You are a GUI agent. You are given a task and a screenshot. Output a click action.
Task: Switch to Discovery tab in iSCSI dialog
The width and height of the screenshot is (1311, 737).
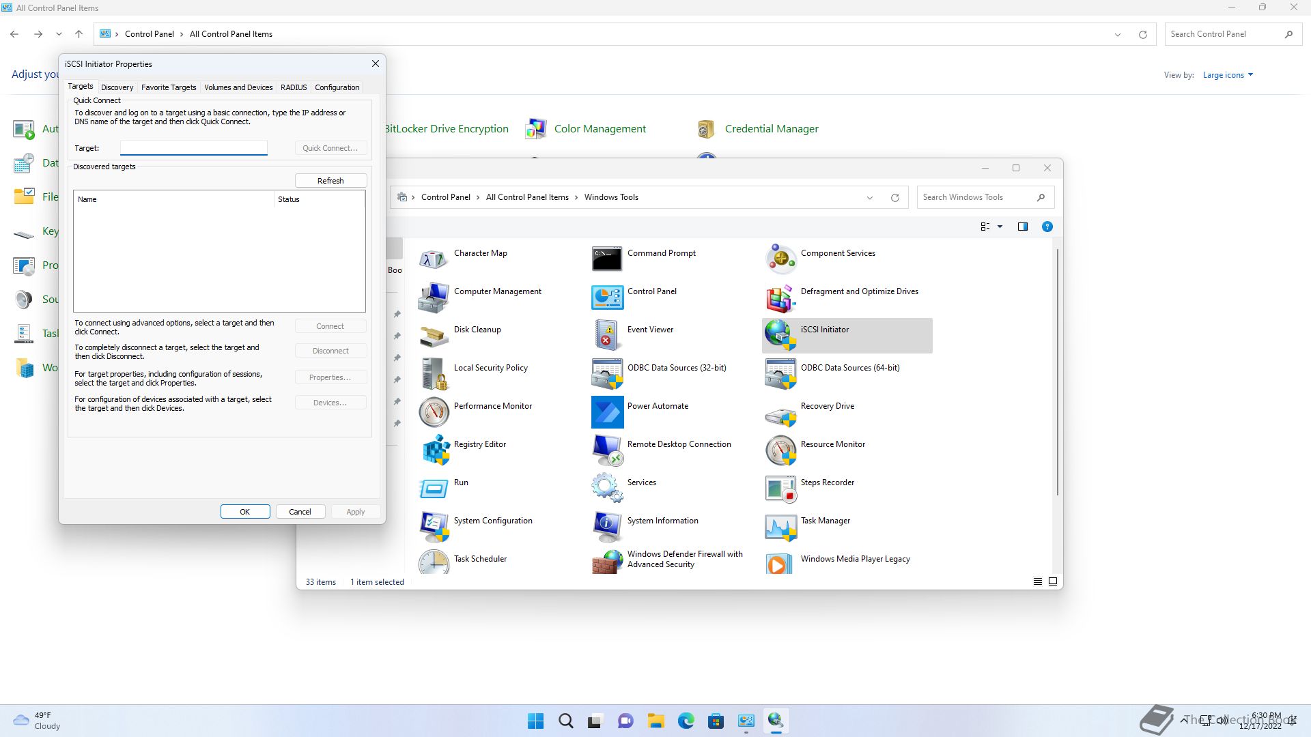click(117, 87)
